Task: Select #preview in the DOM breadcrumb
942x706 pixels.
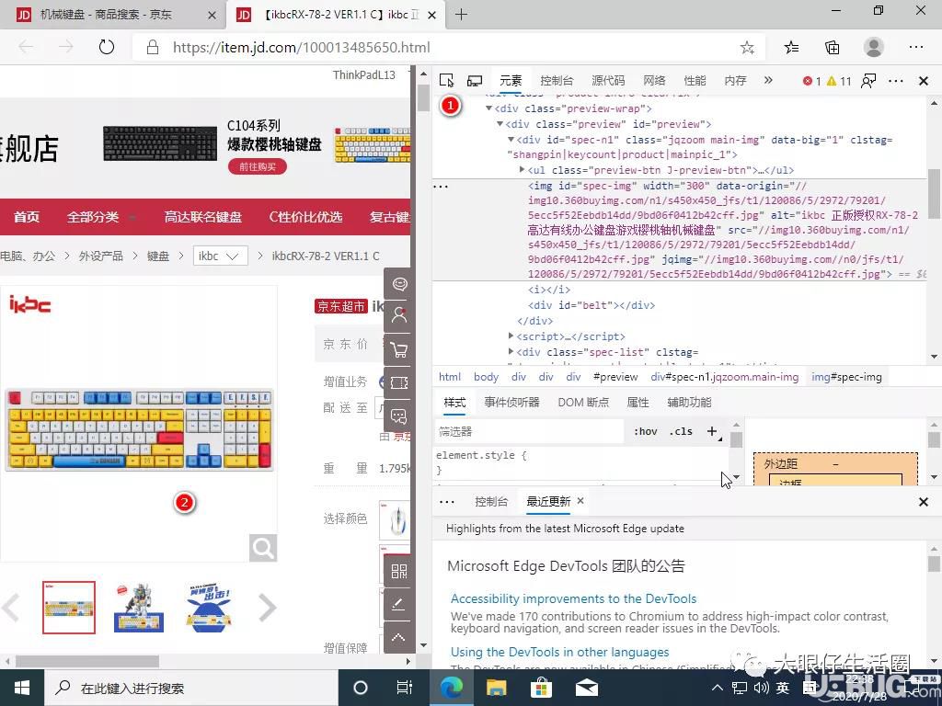Action: (615, 377)
